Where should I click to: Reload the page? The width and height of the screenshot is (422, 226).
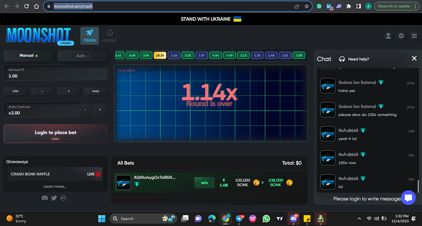click(x=27, y=6)
